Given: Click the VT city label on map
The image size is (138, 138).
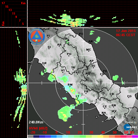Looking at the screenshot, I should pyautogui.click(x=63, y=71).
